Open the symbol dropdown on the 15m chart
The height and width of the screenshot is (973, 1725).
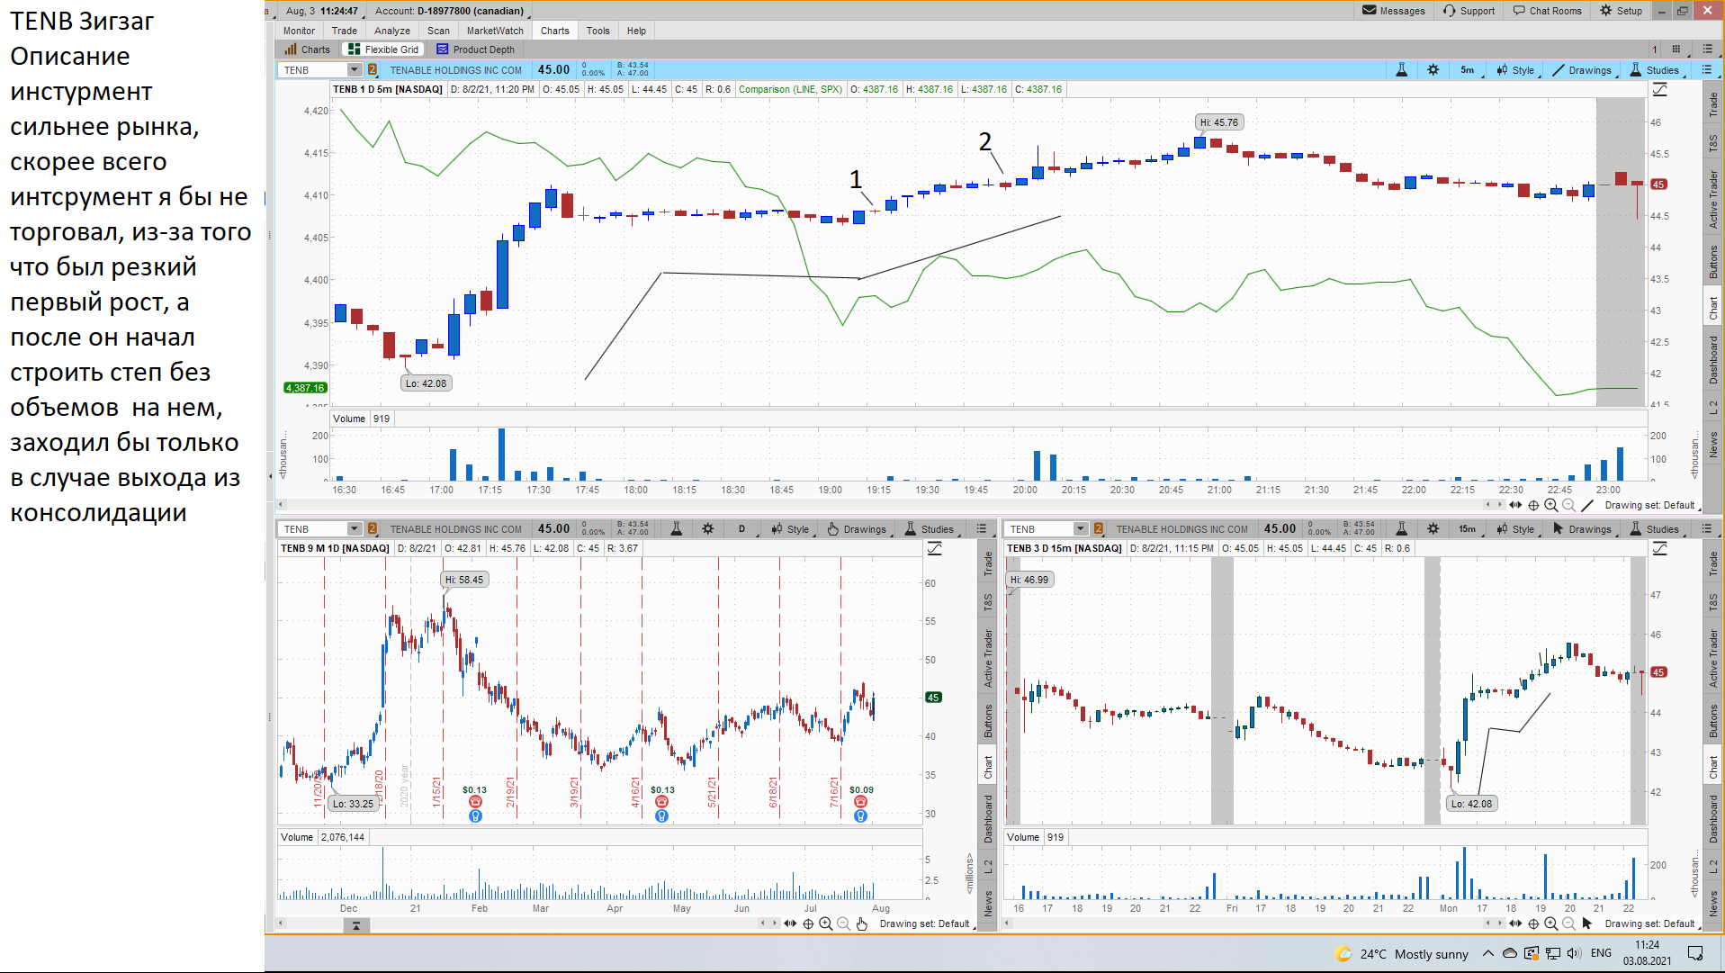tap(1080, 529)
